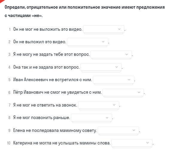
Task: Click the red corner marker at top-left
Action: pyautogui.click(x=2, y=2)
